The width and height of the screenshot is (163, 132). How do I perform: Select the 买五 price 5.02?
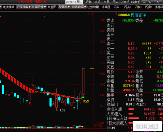[x=131, y=67]
